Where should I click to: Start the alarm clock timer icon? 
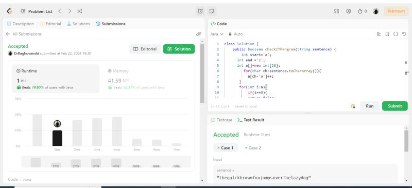tap(200, 11)
